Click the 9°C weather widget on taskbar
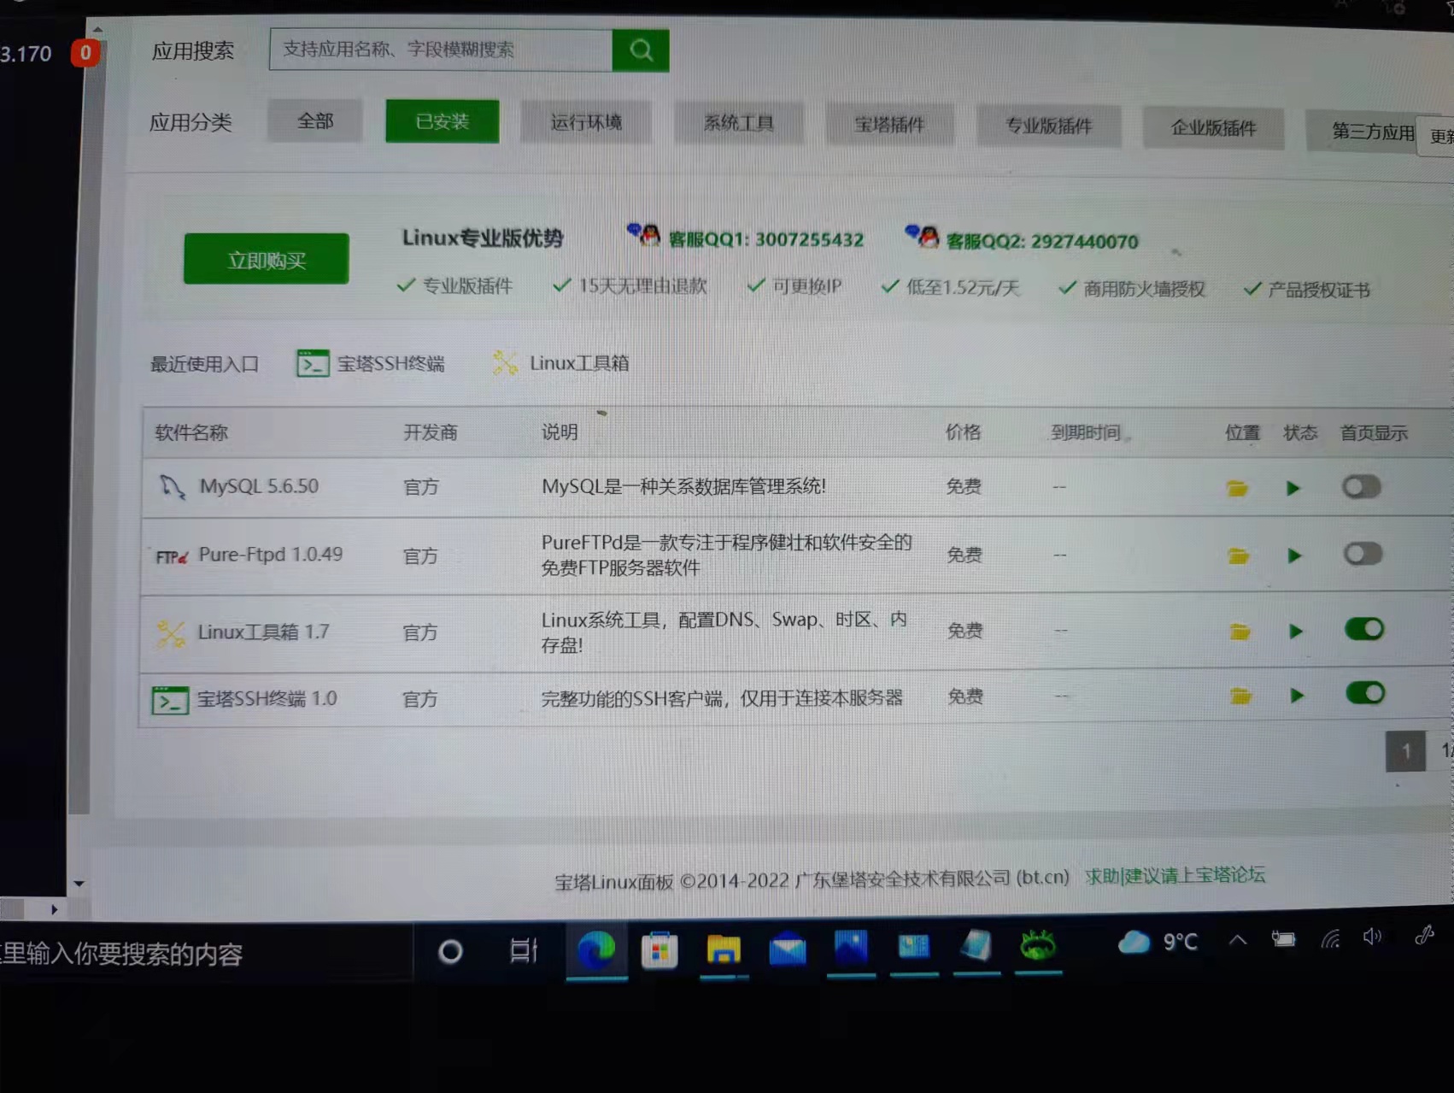 pyautogui.click(x=1158, y=942)
